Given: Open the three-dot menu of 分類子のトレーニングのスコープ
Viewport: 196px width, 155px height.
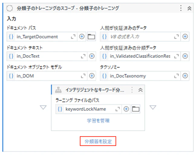Looking at the screenshot, I should click(x=181, y=8).
